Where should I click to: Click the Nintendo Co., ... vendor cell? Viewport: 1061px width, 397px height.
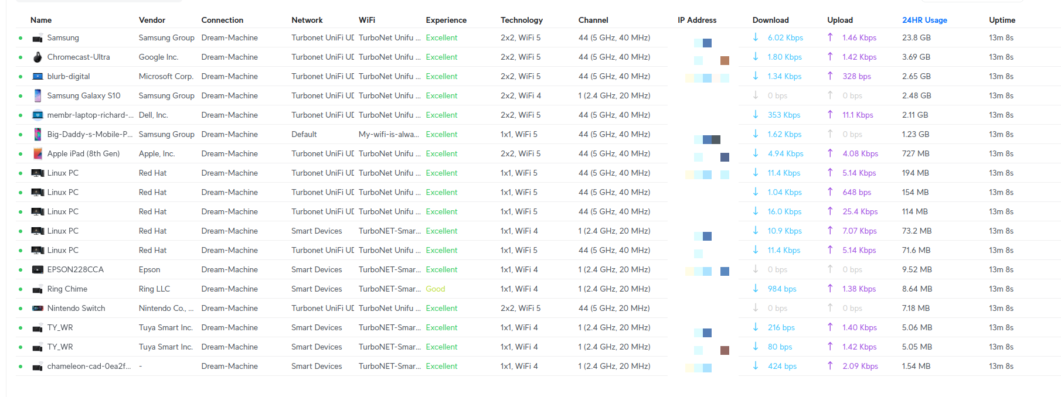166,308
